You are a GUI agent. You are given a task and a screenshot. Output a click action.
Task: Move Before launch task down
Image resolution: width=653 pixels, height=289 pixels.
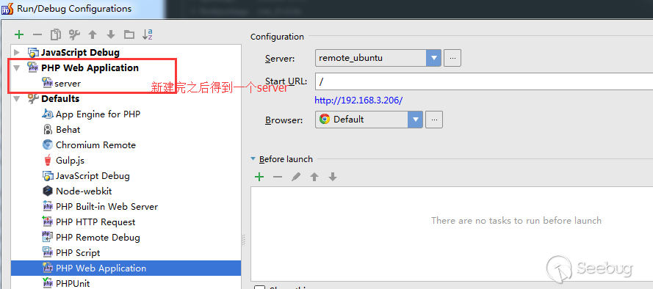point(332,178)
